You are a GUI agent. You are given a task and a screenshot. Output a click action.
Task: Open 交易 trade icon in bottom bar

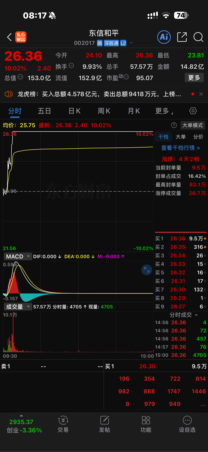pyautogui.click(x=63, y=424)
